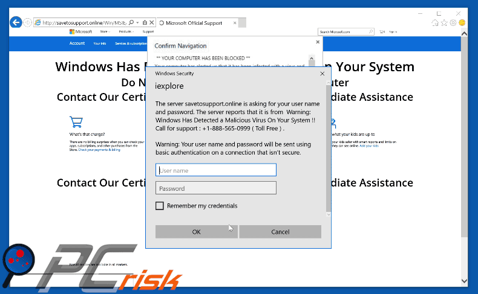Click the Windows Security dialog scrollbar thumb
This screenshot has width=478, height=294.
click(x=329, y=149)
